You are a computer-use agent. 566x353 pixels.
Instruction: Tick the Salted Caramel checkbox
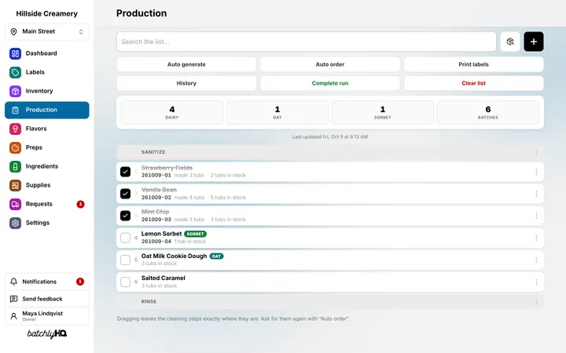[125, 282]
